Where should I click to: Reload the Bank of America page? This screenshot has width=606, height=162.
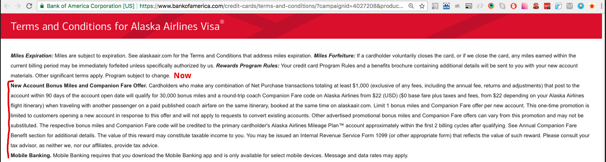(29, 6)
